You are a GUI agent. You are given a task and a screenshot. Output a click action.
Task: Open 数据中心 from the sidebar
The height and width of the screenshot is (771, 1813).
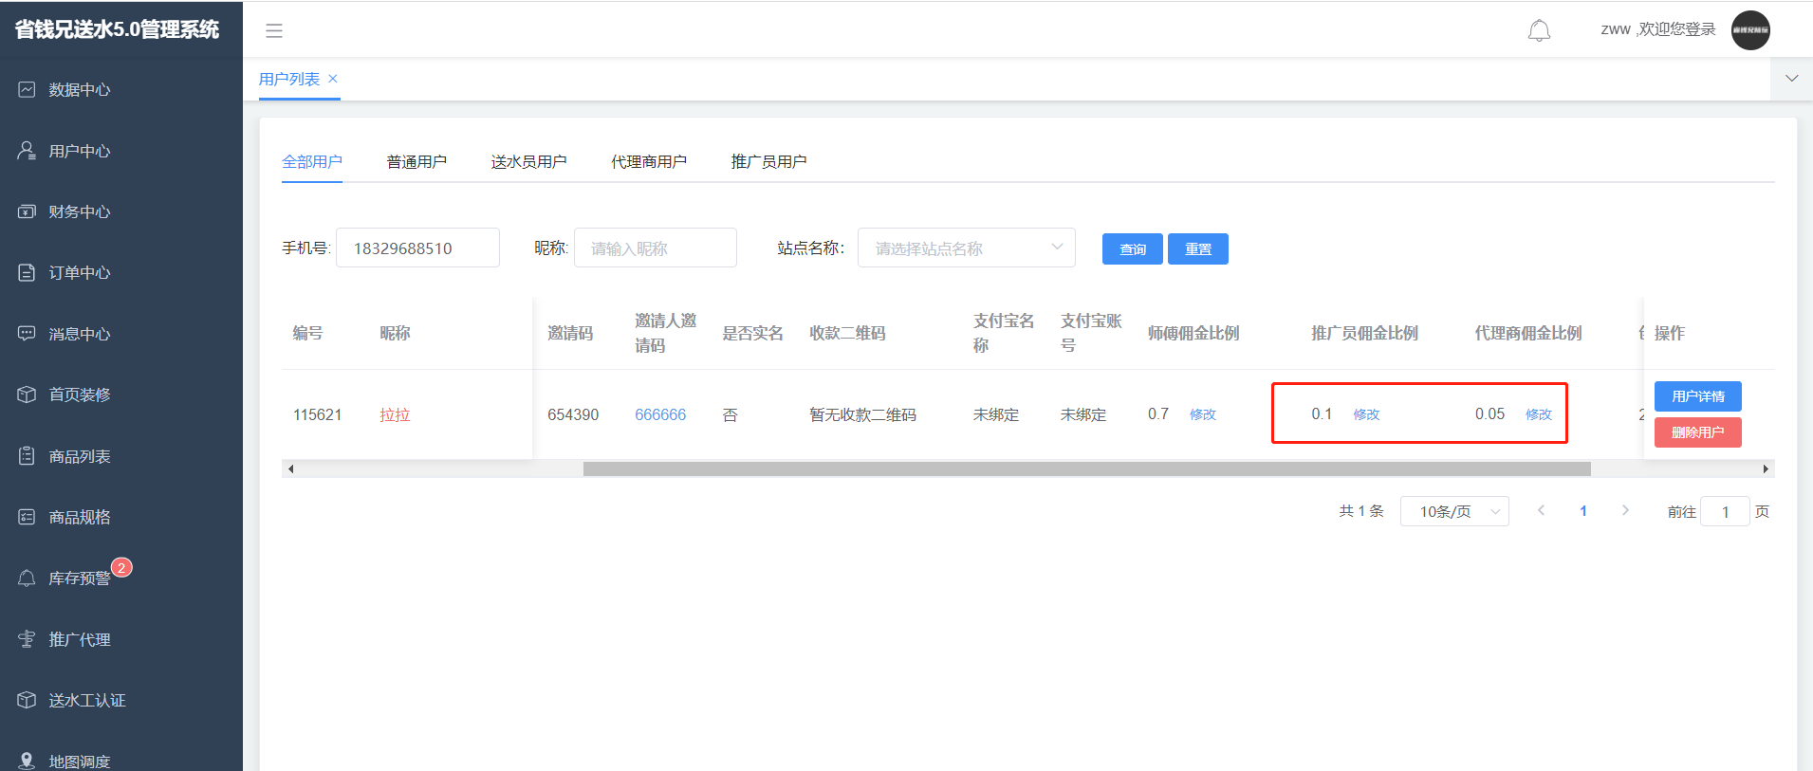[x=80, y=90]
